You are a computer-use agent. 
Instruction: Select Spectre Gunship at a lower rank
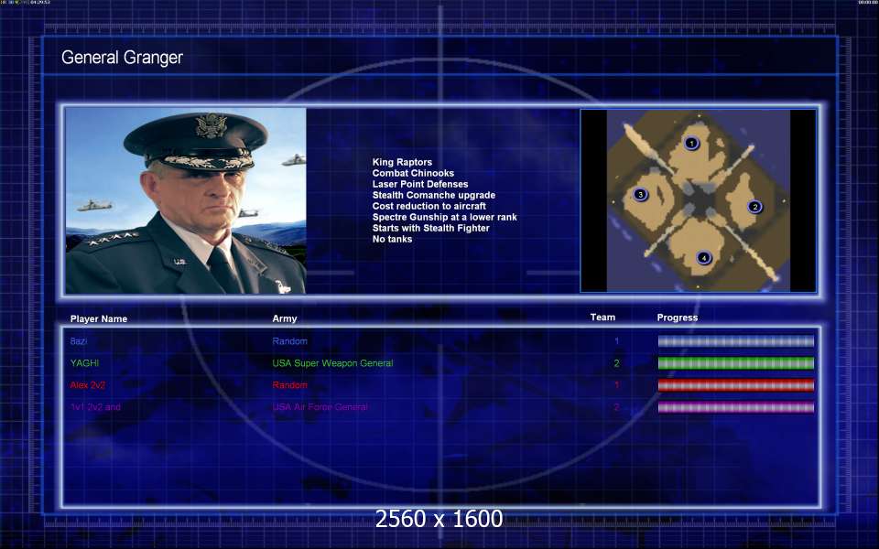click(445, 217)
